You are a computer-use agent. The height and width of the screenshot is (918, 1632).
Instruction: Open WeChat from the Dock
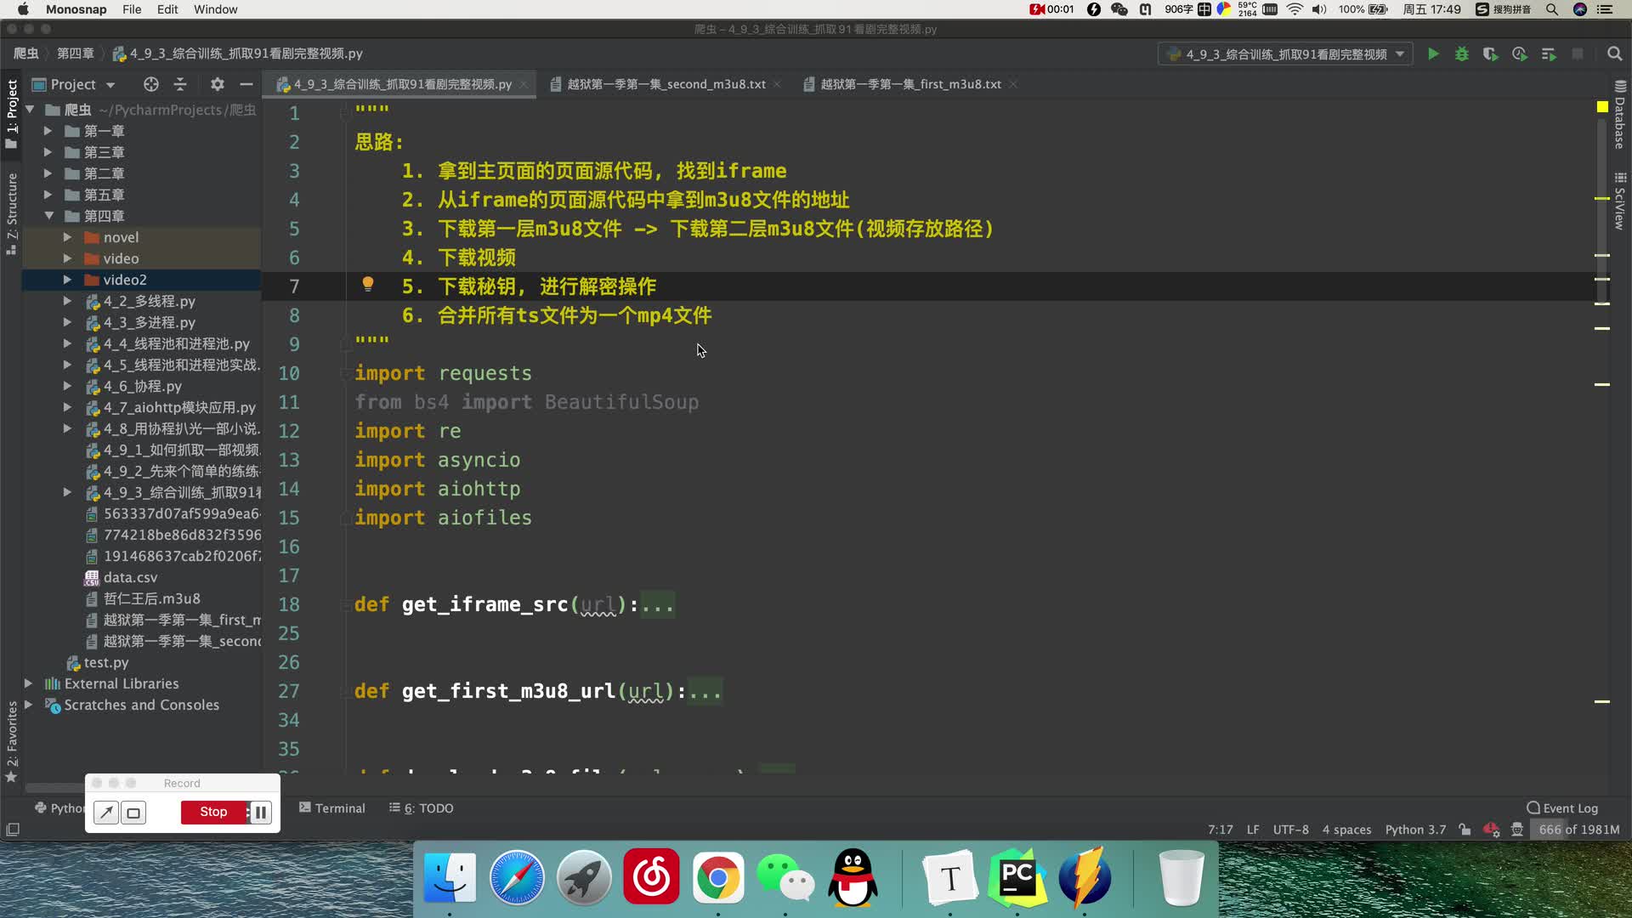pos(785,877)
